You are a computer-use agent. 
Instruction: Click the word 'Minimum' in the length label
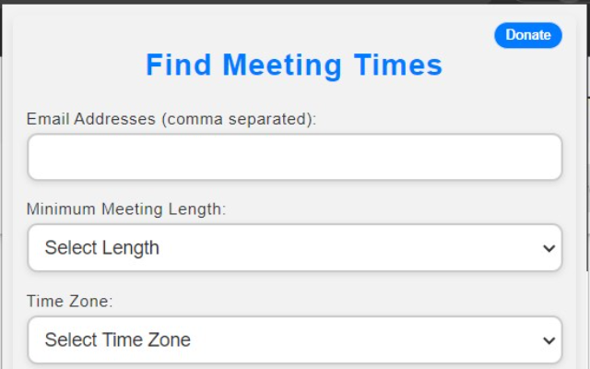59,209
